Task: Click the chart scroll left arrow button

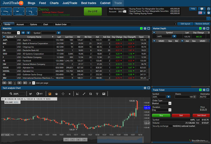Action: click(x=66, y=140)
